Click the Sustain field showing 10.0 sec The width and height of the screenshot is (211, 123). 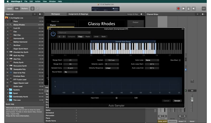click(112, 60)
